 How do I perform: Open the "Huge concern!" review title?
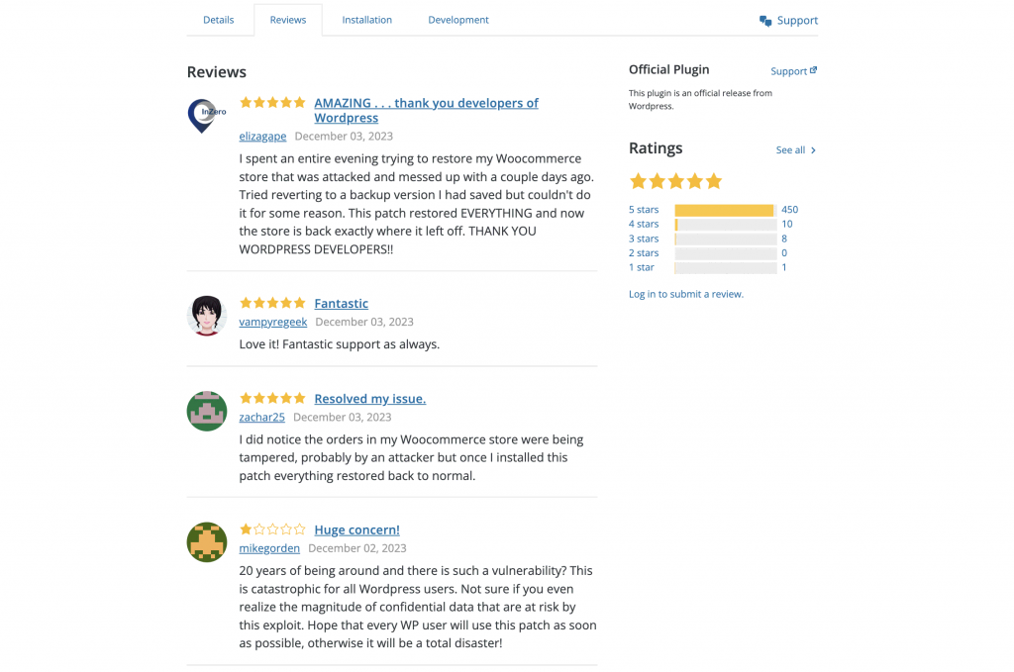point(356,529)
